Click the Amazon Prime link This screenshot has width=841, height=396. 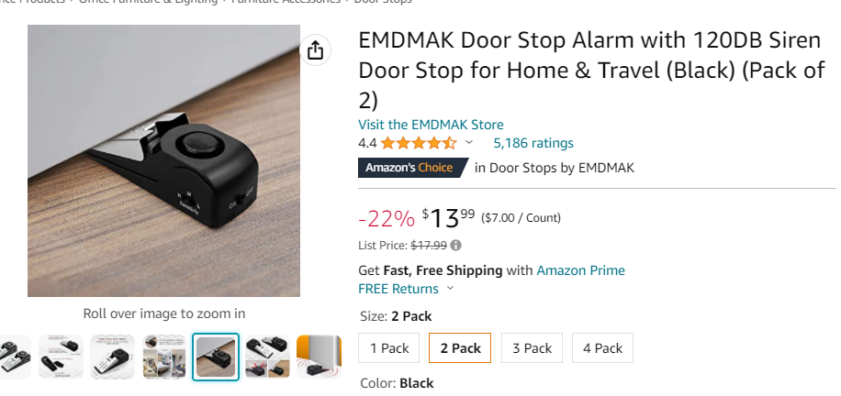click(x=580, y=270)
